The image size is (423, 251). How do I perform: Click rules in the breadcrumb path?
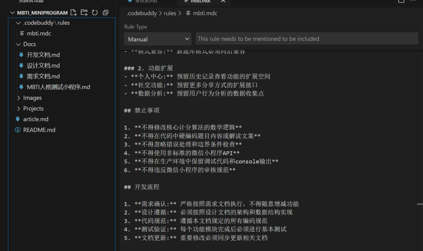[170, 13]
